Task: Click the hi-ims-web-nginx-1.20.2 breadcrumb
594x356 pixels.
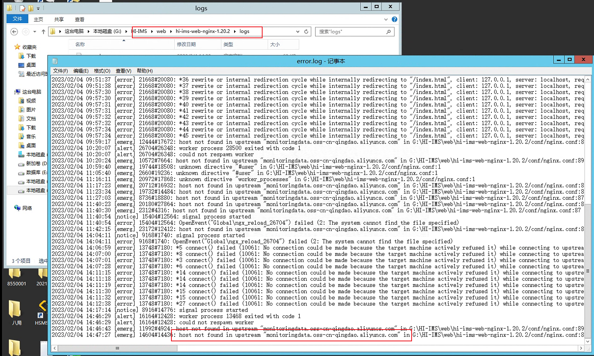Action: click(203, 31)
